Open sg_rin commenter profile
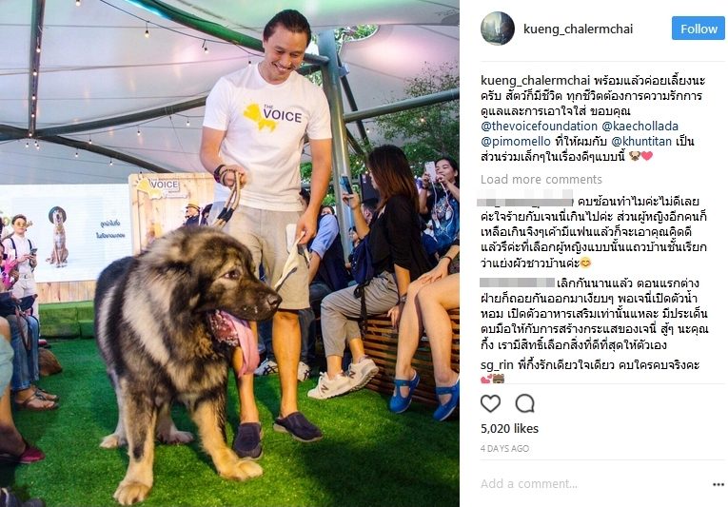This screenshot has width=728, height=507. pos(497,365)
